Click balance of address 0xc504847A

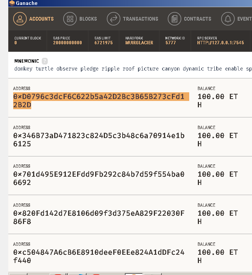coord(218,256)
